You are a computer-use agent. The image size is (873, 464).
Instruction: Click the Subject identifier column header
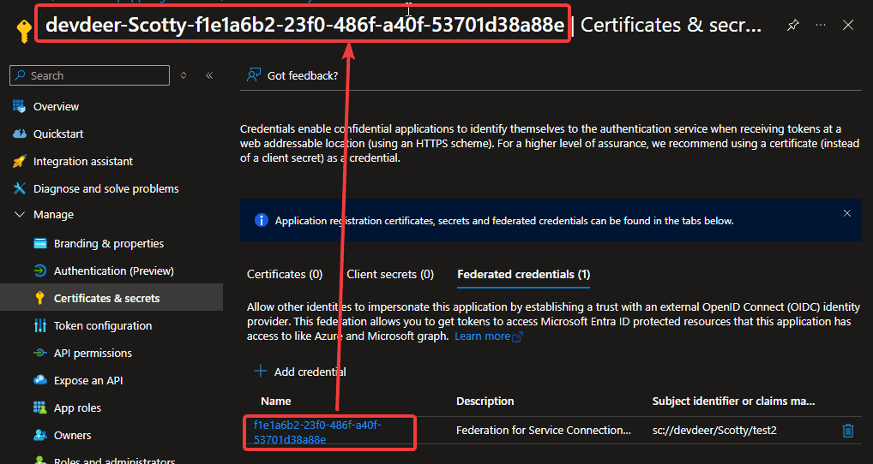[733, 402]
